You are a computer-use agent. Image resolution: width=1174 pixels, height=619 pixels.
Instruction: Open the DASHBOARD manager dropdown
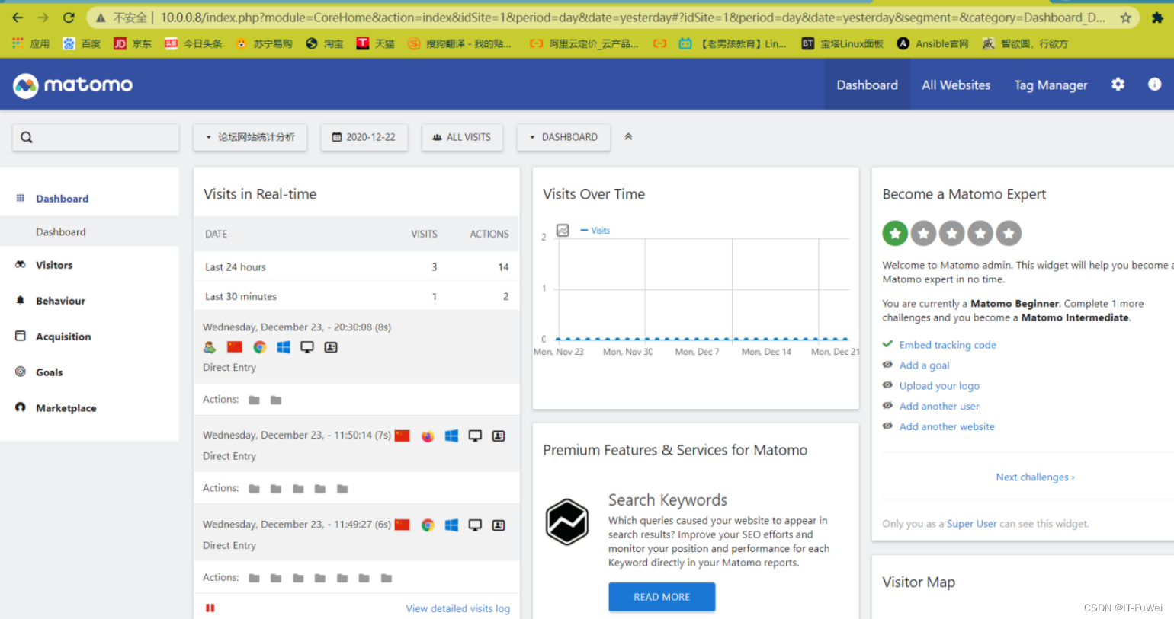(563, 137)
